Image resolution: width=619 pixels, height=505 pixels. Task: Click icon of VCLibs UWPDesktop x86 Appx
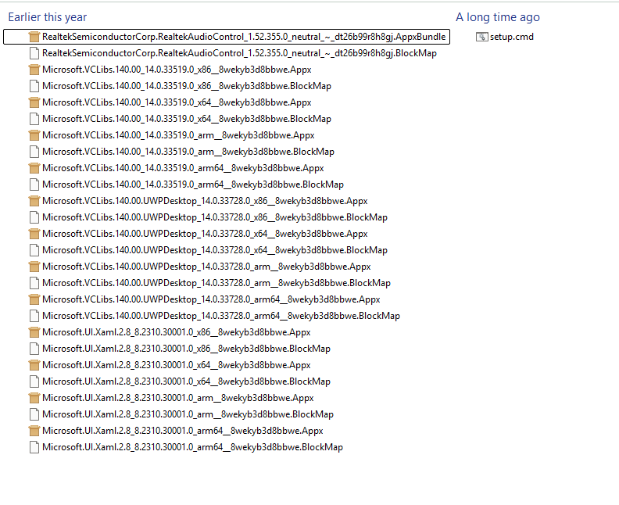34,201
